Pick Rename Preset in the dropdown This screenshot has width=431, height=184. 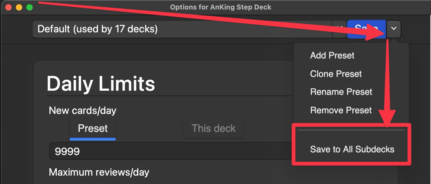(341, 92)
